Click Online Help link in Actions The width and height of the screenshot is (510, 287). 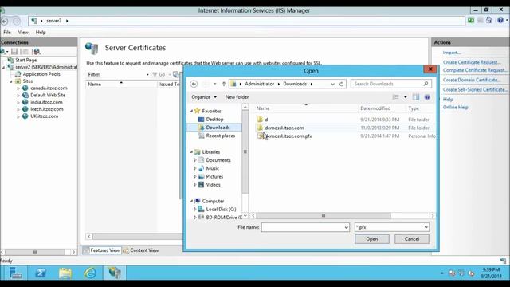[455, 108]
